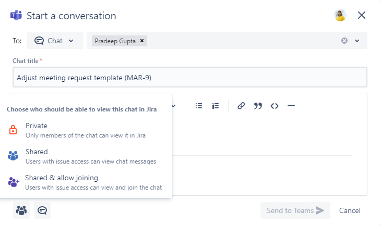381x225 pixels.
Task: Insert a horizontal rule divider
Action: tap(291, 106)
